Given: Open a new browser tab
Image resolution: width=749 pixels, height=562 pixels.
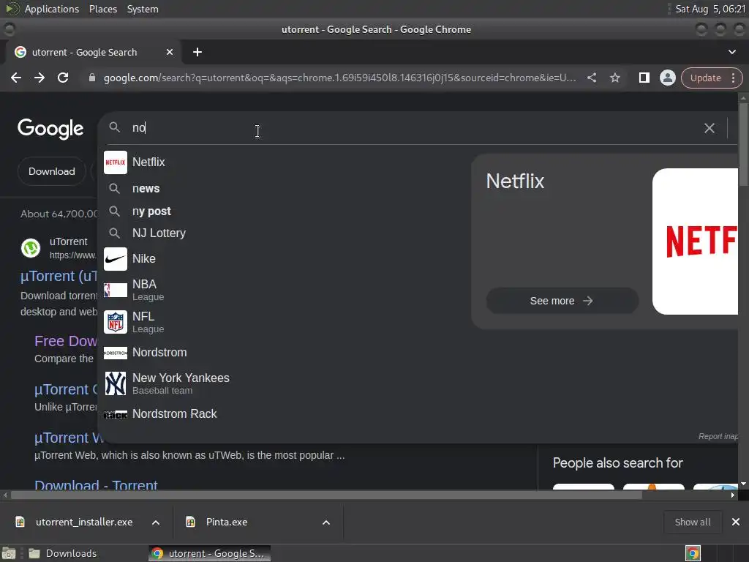Looking at the screenshot, I should [x=197, y=52].
